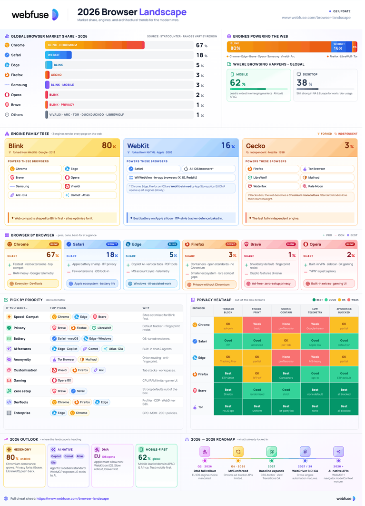The width and height of the screenshot is (365, 506).
Task: Click the code icon in the DevTools row
Action: pyautogui.click(x=9, y=402)
